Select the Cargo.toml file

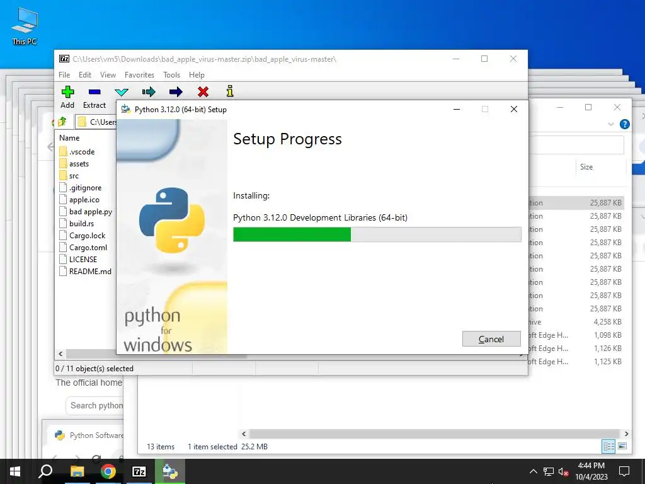point(83,247)
